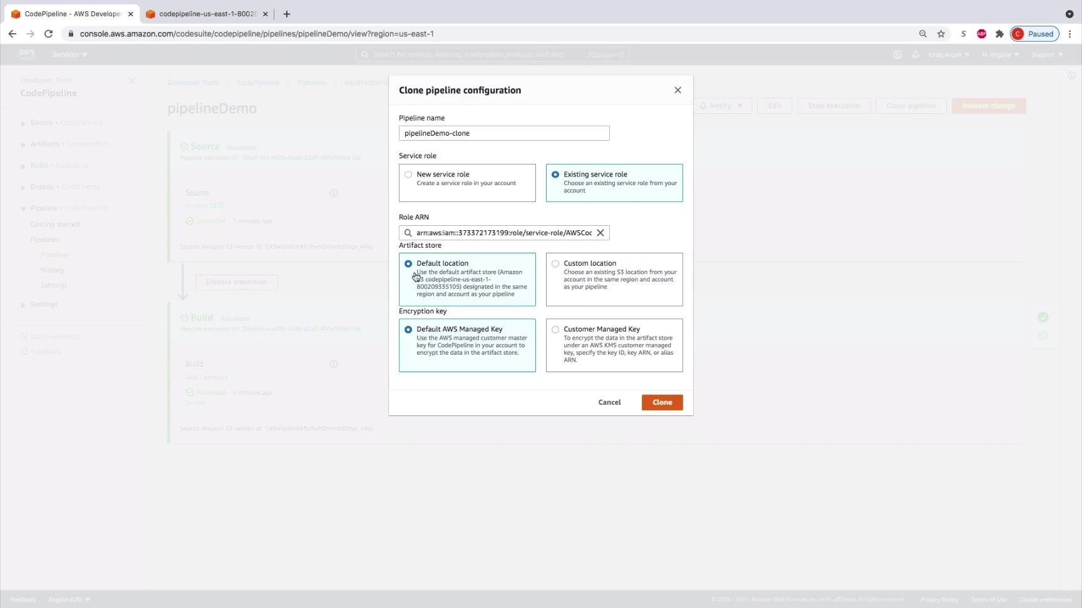Open the Chrome tab search arrow
1082x608 pixels.
click(1069, 14)
